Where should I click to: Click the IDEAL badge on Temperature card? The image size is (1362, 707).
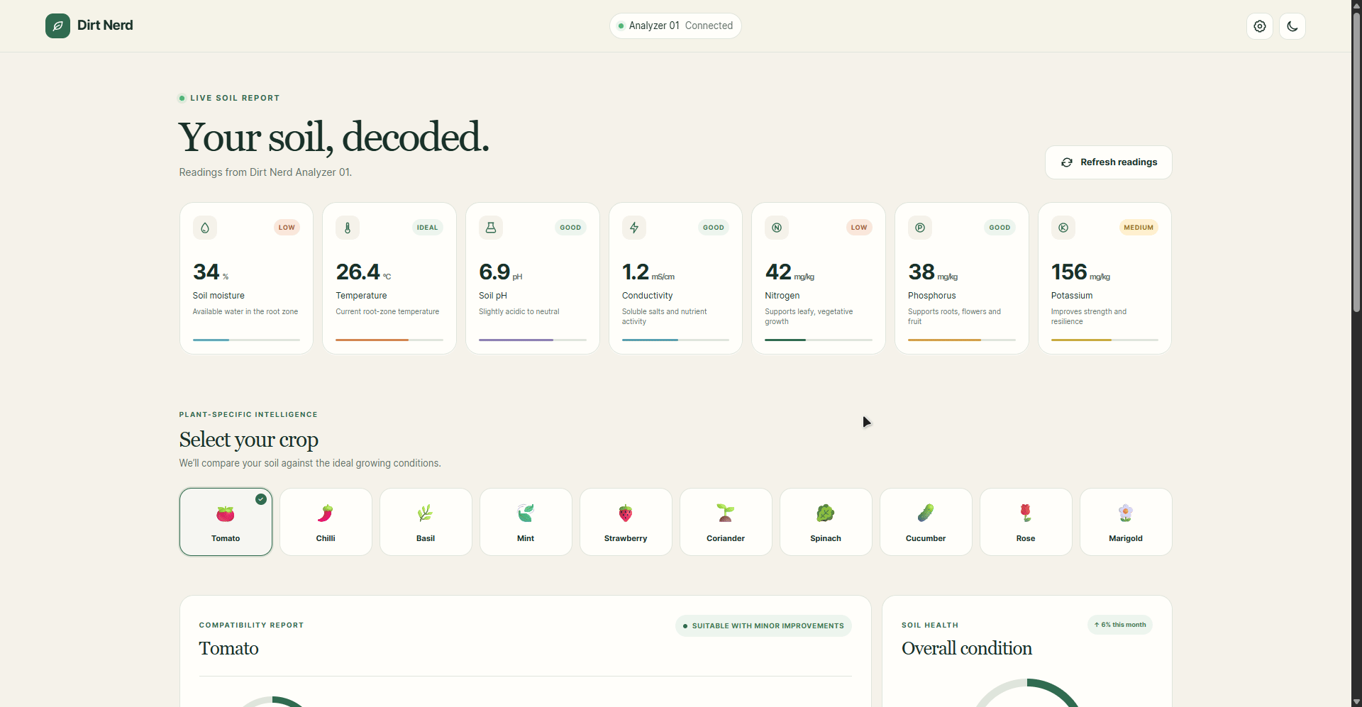(x=427, y=228)
